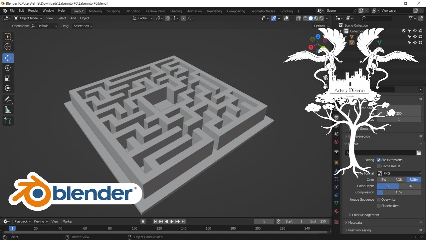Toggle proportional editing in the header
Screen dimensions: 426x240
(x=183, y=18)
